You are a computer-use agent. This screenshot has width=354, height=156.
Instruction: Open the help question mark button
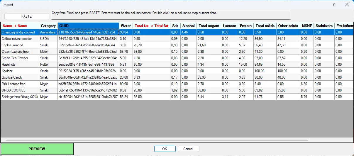334,5
